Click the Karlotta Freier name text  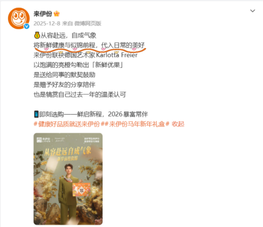pos(117,55)
